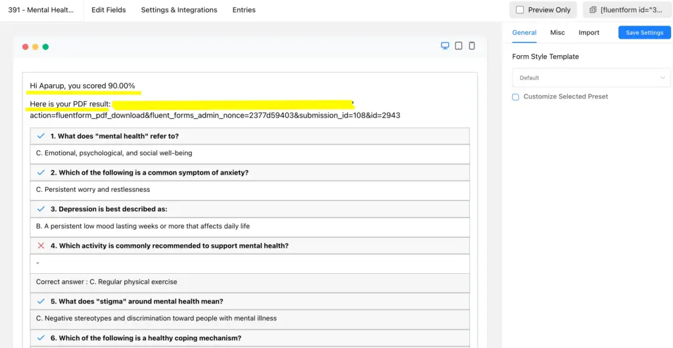Click answer 'Negative stereotypes and discrimination' row
This screenshot has height=348, width=673.
pos(250,318)
